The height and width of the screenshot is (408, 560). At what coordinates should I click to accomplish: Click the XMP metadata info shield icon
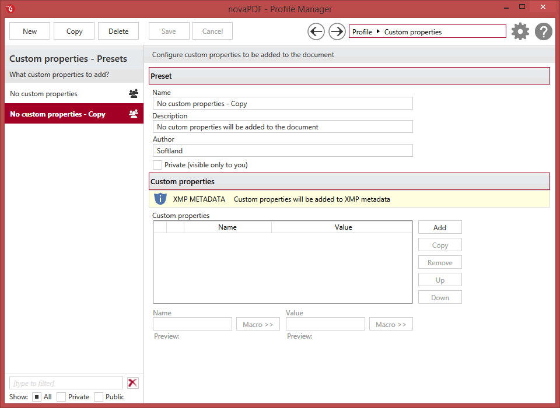pos(160,199)
